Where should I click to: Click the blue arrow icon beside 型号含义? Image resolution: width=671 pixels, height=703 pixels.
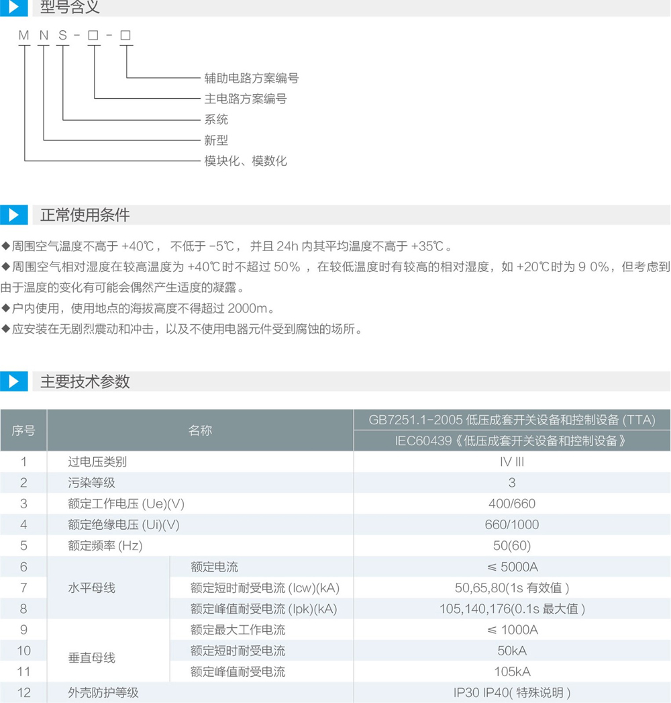click(x=13, y=7)
